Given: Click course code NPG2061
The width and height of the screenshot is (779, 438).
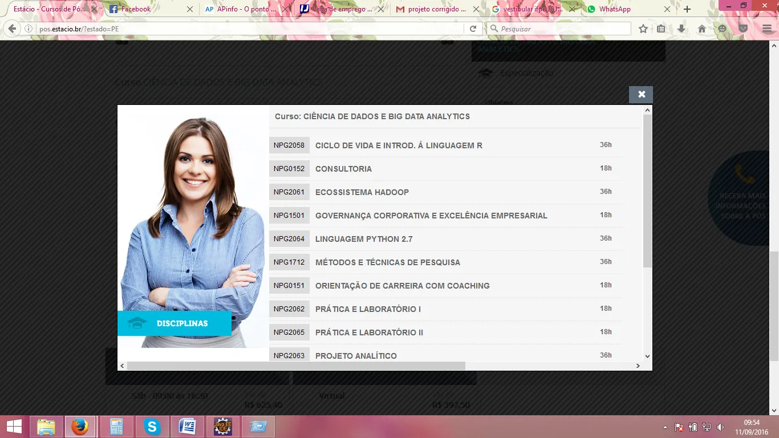Looking at the screenshot, I should point(289,192).
